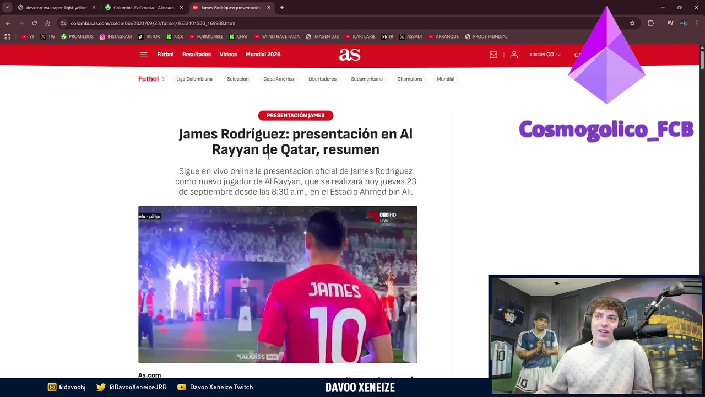Open the tab search dropdown arrow
The width and height of the screenshot is (705, 397).
click(7, 8)
